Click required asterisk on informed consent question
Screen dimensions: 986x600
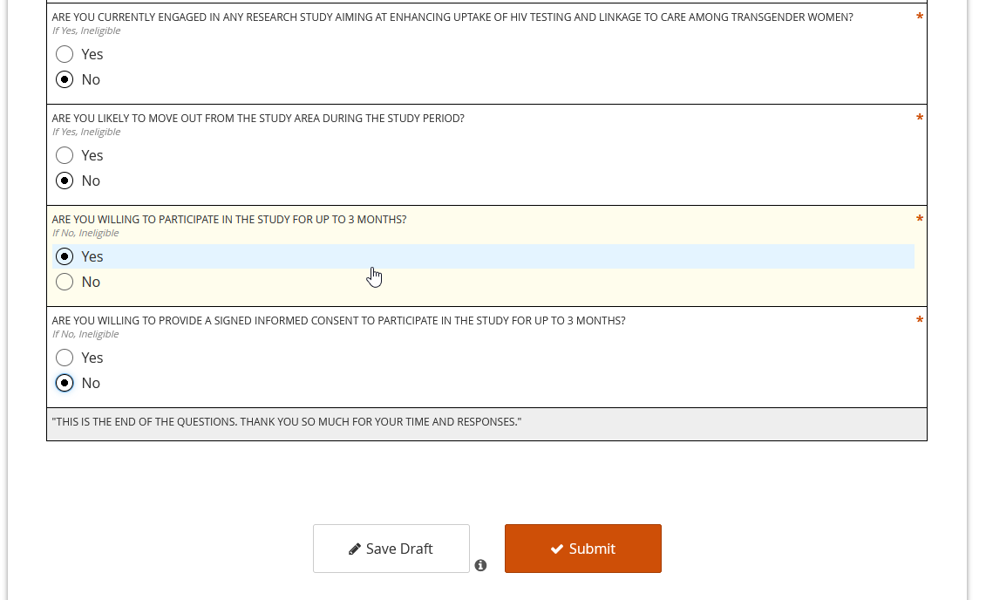[920, 322]
